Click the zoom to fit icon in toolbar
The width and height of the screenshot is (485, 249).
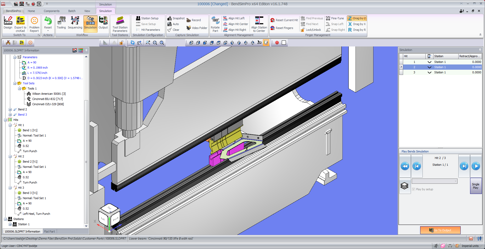162,43
